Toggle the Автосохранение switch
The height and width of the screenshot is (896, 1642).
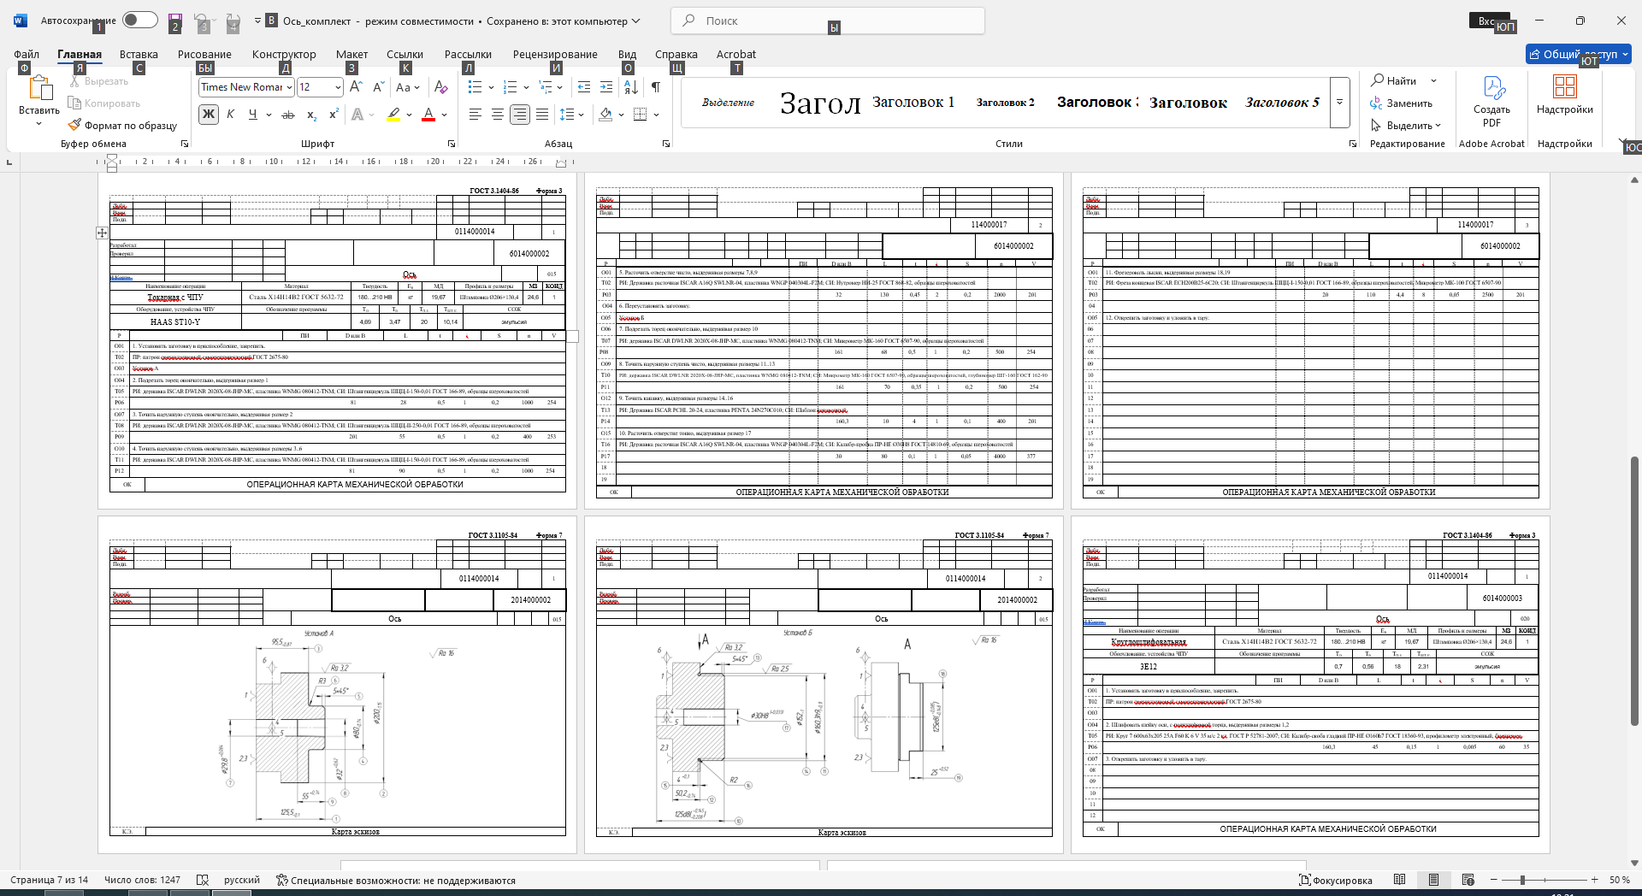point(139,21)
